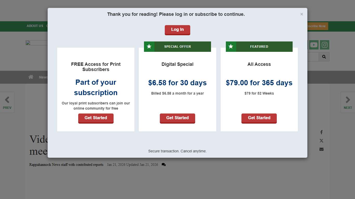Get Started with the Digital Special offer

(177, 118)
